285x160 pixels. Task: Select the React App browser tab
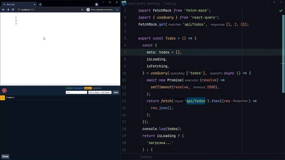[19, 4]
